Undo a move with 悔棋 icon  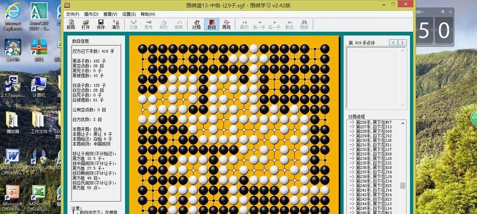click(x=179, y=24)
